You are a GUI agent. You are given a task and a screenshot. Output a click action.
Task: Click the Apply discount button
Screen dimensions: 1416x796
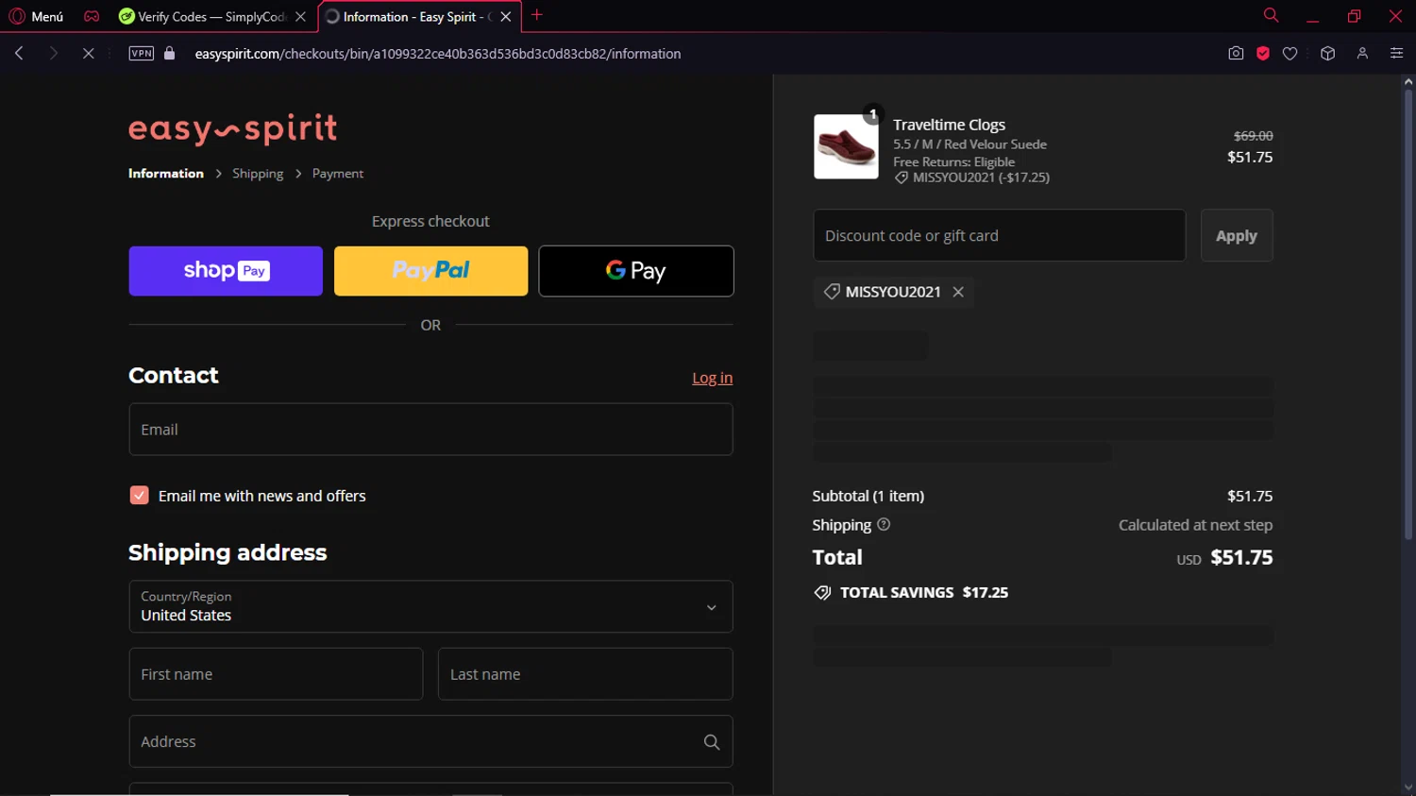pos(1237,235)
